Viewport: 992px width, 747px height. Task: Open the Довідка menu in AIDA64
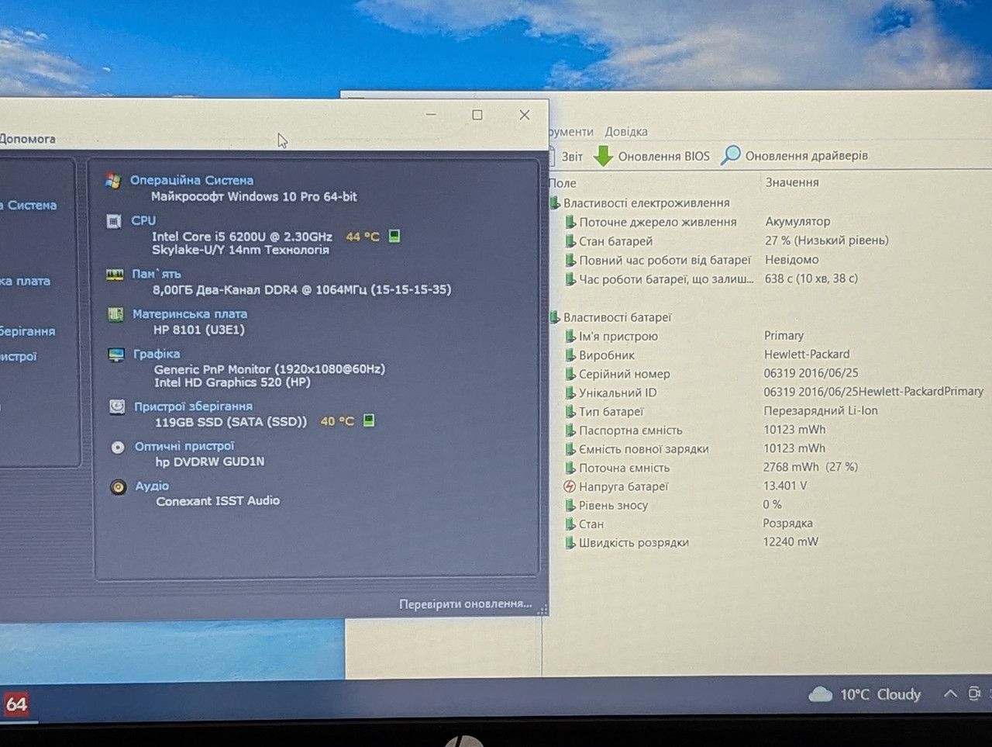pyautogui.click(x=626, y=132)
